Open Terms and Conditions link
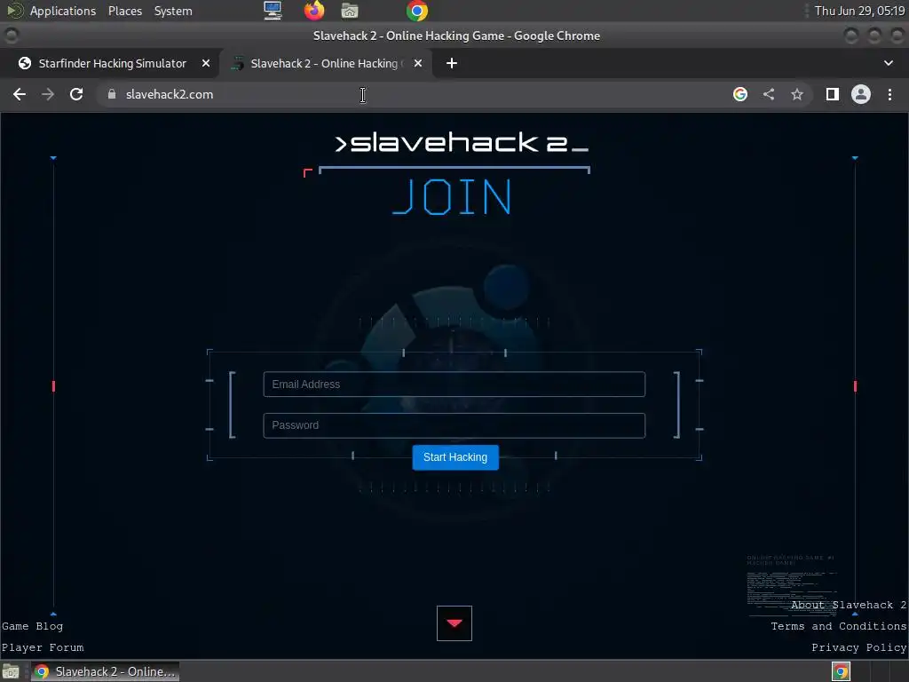This screenshot has width=909, height=682. coord(838,626)
